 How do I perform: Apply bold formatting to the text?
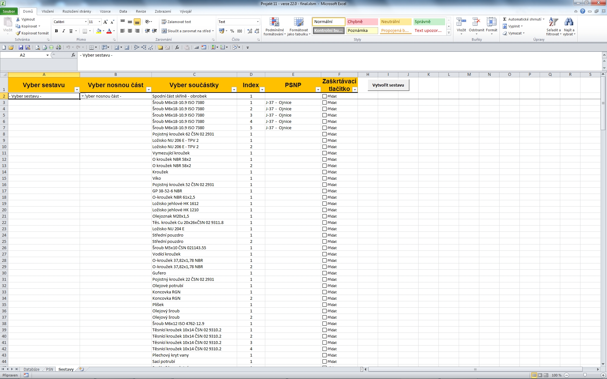tap(57, 31)
